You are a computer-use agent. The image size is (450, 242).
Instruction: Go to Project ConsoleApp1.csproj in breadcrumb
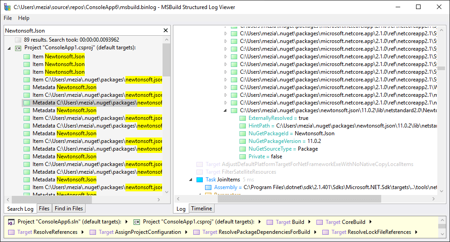199,222
